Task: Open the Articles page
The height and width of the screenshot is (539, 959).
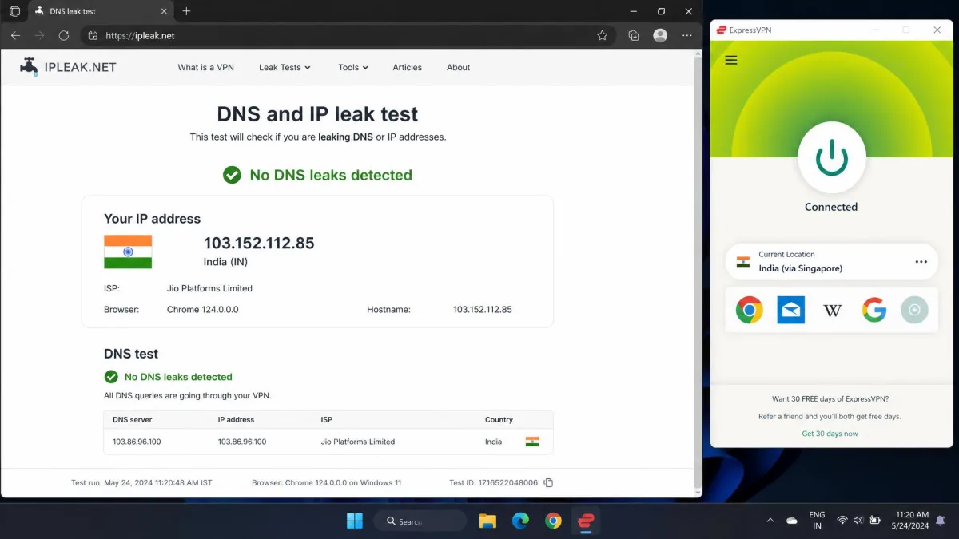Action: click(407, 68)
